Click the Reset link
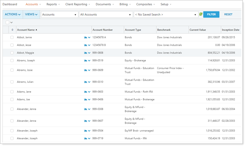Viewport: 246px width, 147px height. [228, 14]
